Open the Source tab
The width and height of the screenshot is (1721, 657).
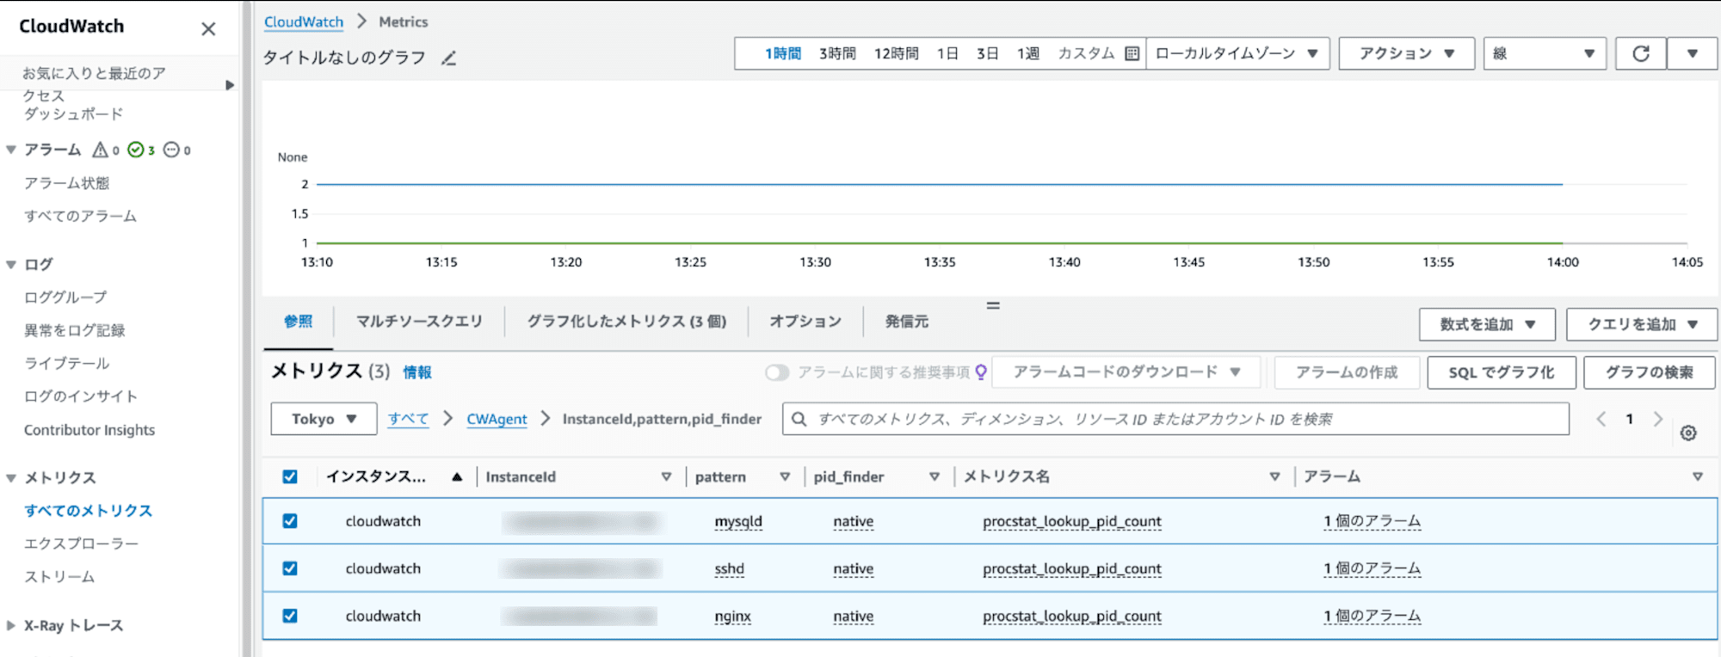[907, 322]
